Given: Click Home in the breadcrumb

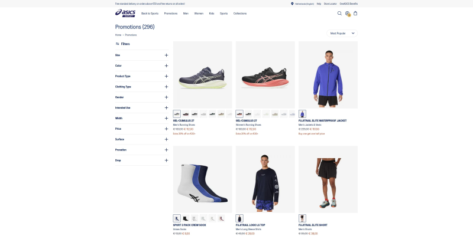Looking at the screenshot, I should (118, 35).
